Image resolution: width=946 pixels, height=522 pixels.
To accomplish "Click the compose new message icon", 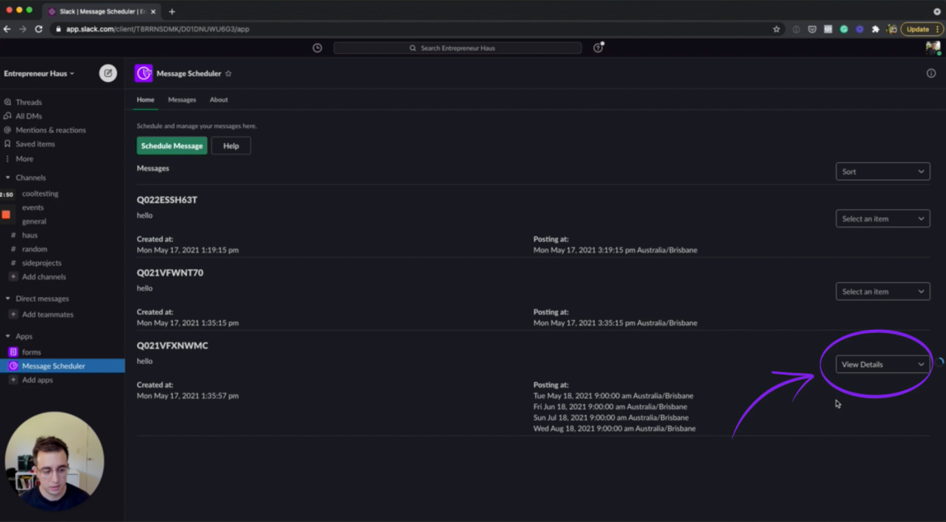I will coord(108,73).
